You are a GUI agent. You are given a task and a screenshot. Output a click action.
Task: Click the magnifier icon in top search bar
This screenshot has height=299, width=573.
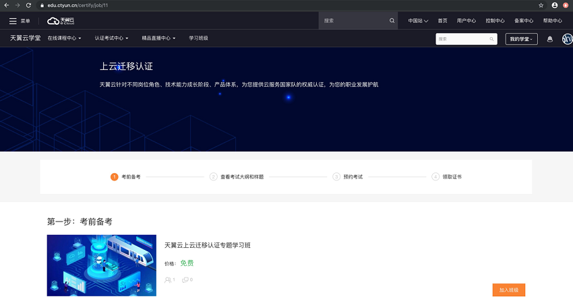coord(392,21)
